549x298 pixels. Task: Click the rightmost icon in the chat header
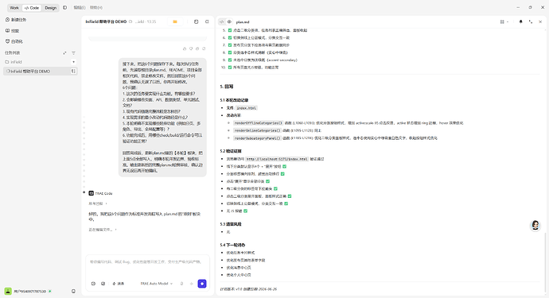(x=207, y=21)
